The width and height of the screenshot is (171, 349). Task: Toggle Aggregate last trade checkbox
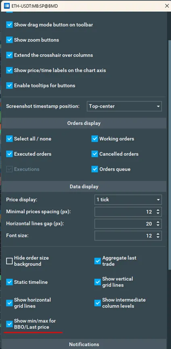[98, 261]
